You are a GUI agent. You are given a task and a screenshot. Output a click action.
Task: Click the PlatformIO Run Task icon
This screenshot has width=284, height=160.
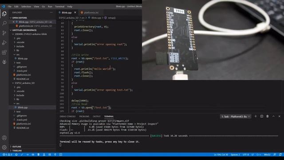click(x=50, y=155)
